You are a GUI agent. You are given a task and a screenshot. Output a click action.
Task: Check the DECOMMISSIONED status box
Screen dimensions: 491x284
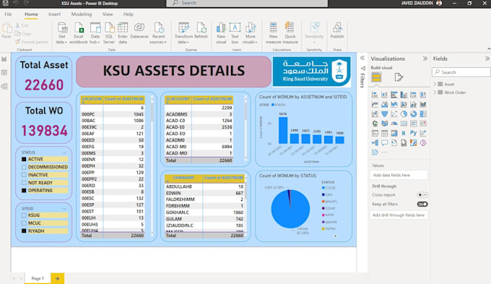point(24,167)
